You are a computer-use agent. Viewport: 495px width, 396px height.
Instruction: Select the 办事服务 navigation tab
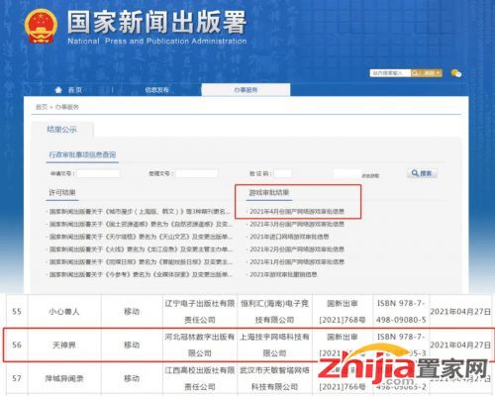(x=246, y=90)
